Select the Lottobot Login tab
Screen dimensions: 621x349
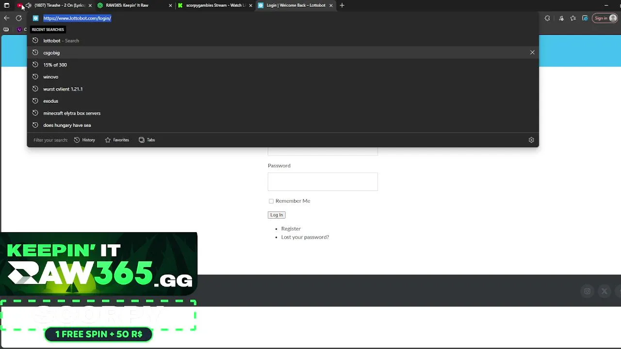(295, 5)
